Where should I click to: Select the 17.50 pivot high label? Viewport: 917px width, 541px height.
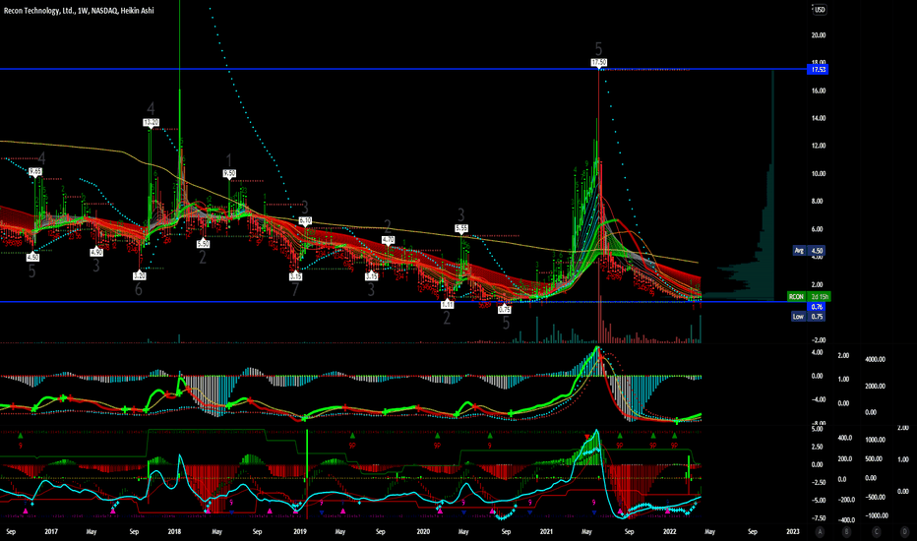pos(599,62)
